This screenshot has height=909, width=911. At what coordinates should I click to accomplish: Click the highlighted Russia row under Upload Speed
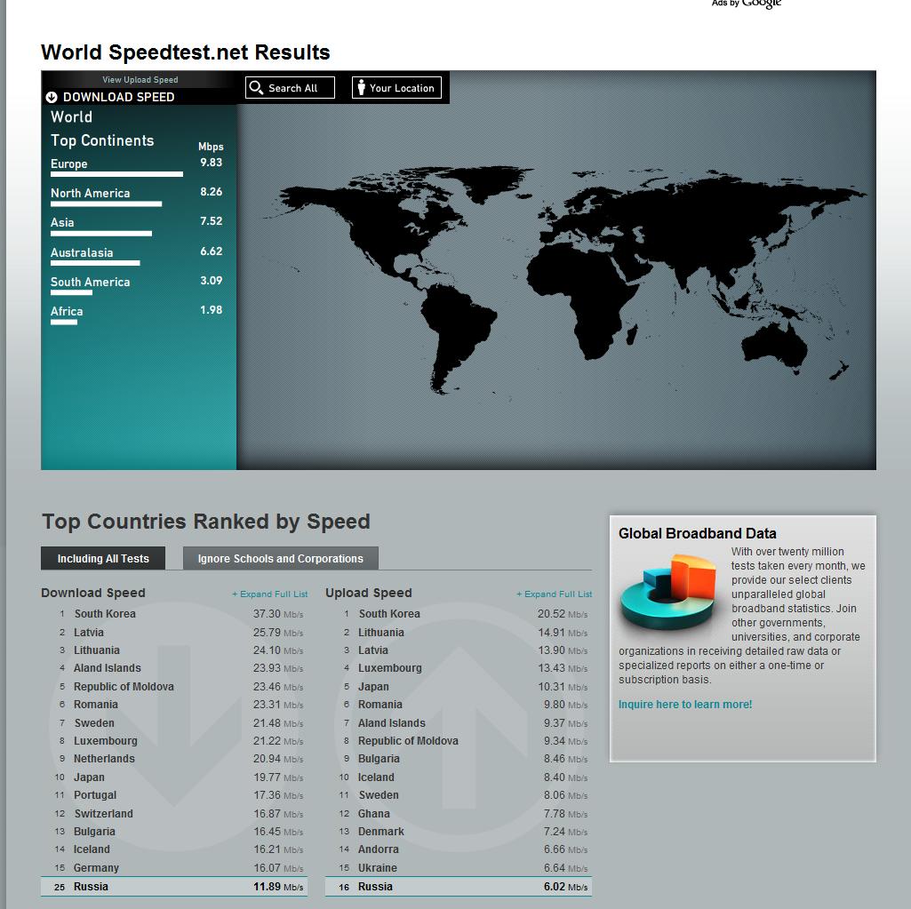tap(459, 887)
